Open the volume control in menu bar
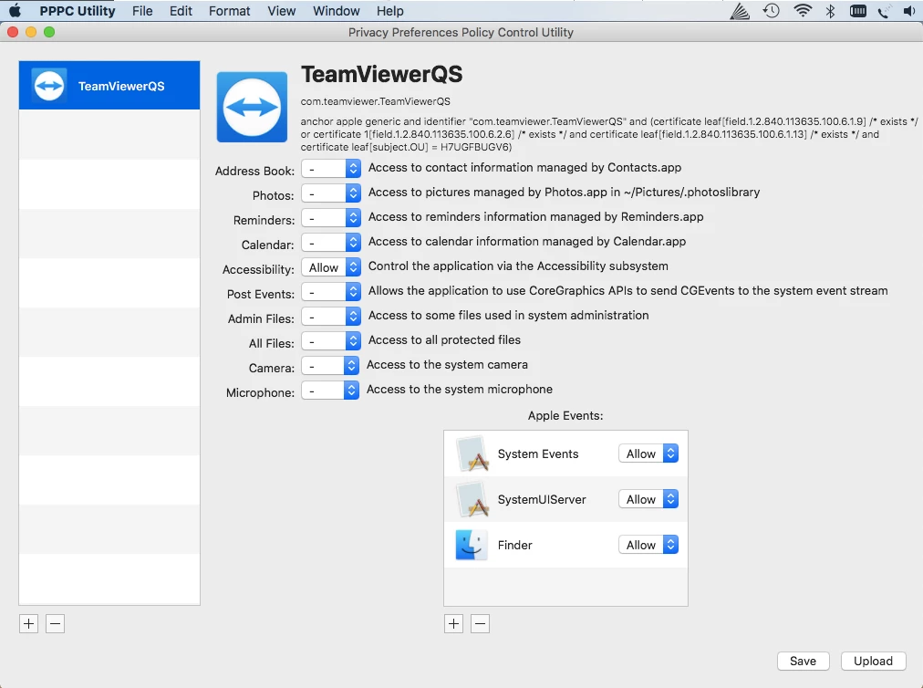Screen dimensions: 923x688 click(x=909, y=11)
